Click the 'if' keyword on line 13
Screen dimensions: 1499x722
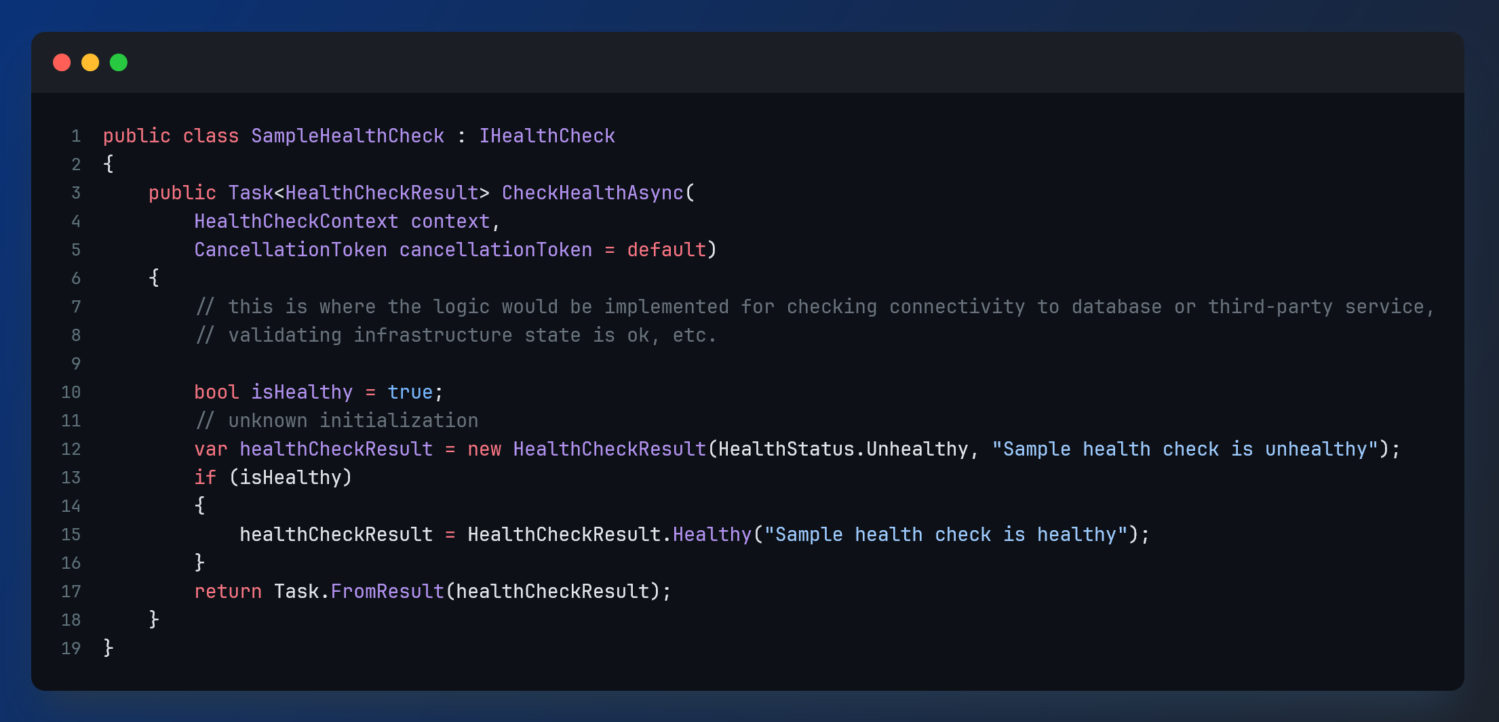(206, 478)
